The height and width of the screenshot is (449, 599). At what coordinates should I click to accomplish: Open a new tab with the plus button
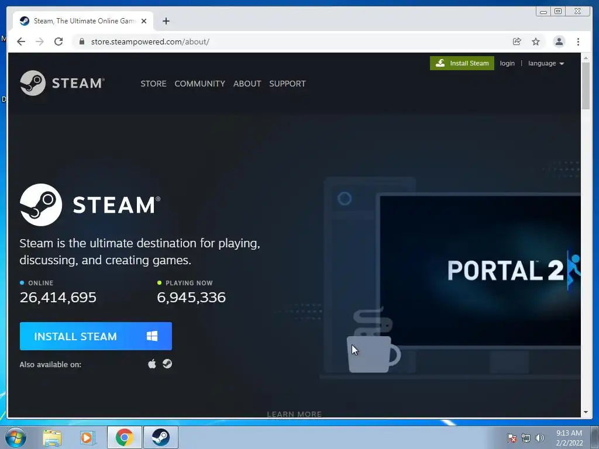[x=166, y=21]
